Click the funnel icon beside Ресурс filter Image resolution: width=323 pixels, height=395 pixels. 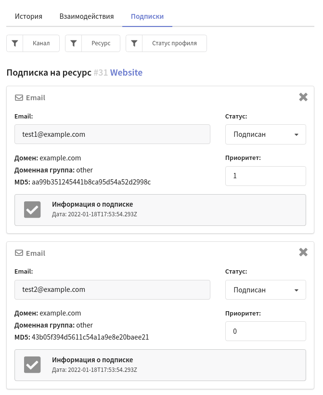coord(74,43)
